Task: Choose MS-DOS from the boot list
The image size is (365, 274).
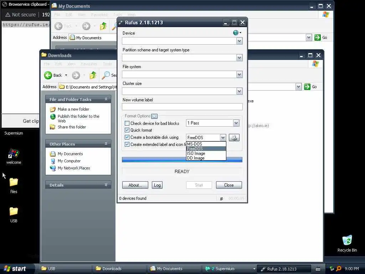Action: click(206, 144)
